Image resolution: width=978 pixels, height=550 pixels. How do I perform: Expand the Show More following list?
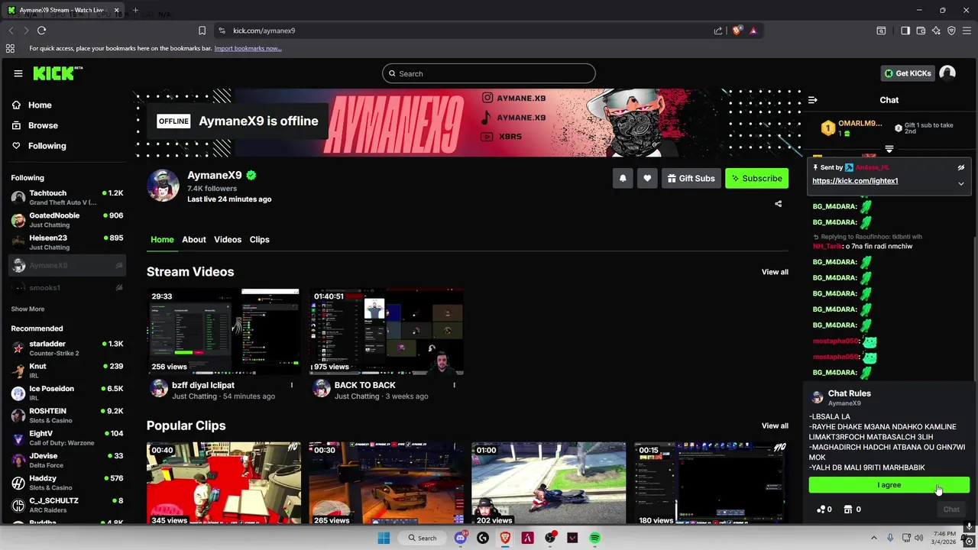coord(28,309)
